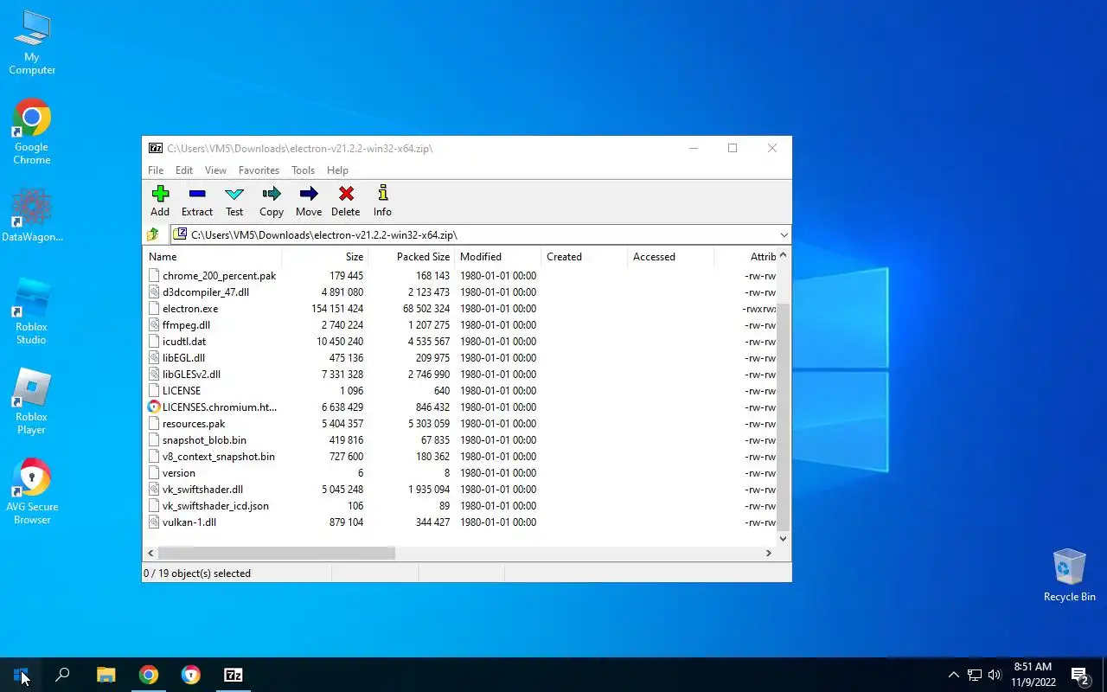
Task: Show hidden system tray icons
Action: 954,675
